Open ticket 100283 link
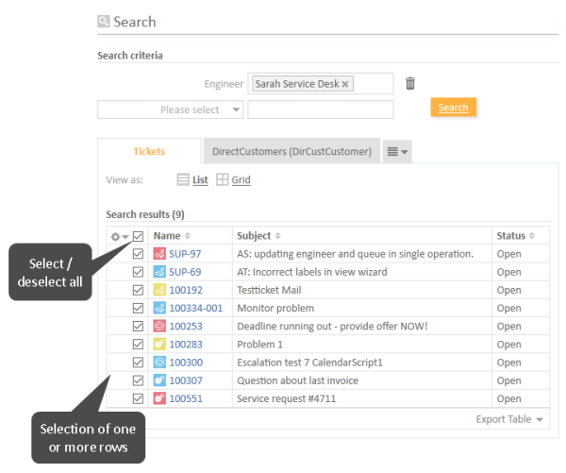566x473 pixels. (x=186, y=345)
